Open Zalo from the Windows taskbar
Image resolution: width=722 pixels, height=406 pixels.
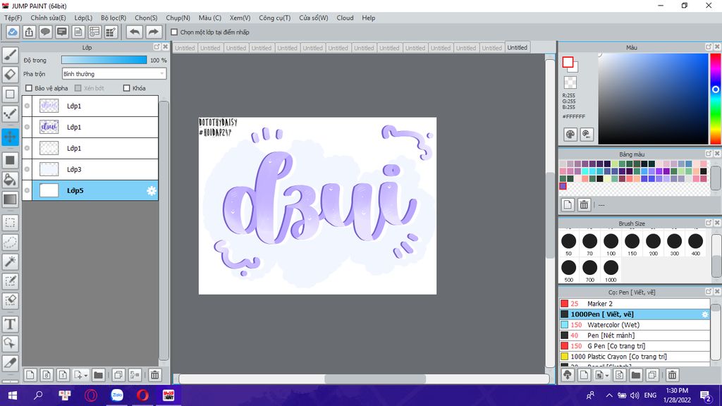tap(117, 395)
